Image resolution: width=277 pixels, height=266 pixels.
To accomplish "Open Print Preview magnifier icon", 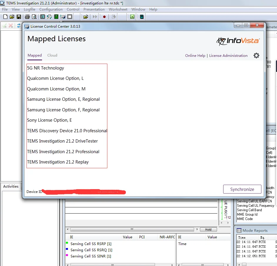I will click(x=34, y=17).
